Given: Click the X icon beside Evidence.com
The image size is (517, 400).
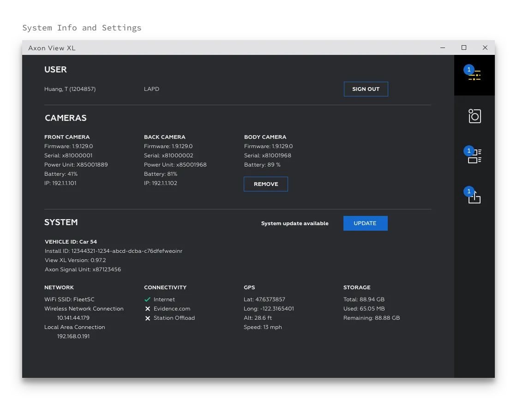Looking at the screenshot, I should tap(147, 309).
